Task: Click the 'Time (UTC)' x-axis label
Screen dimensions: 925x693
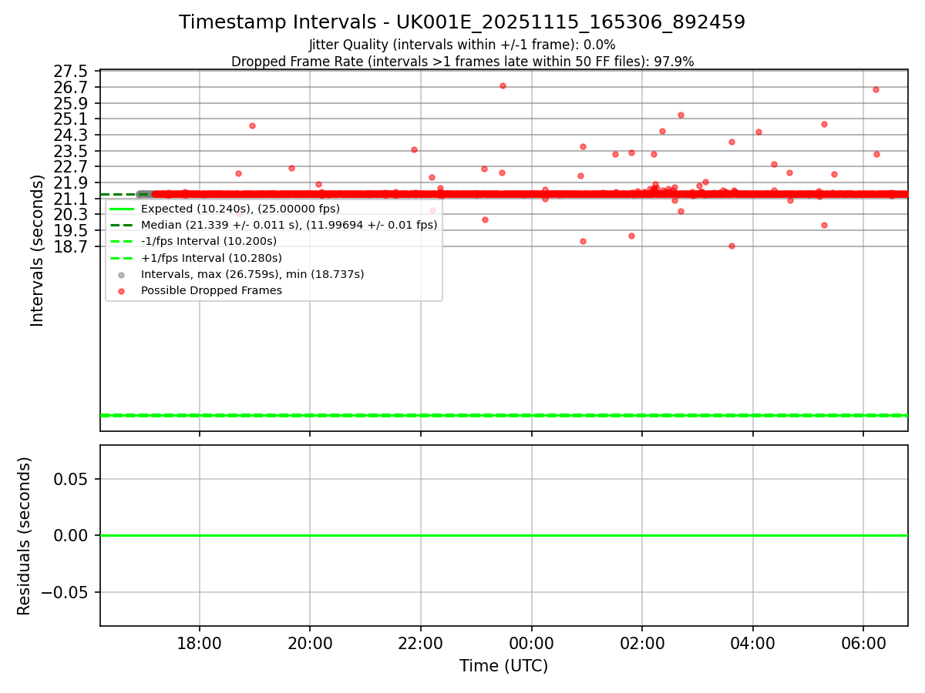Action: click(x=503, y=666)
